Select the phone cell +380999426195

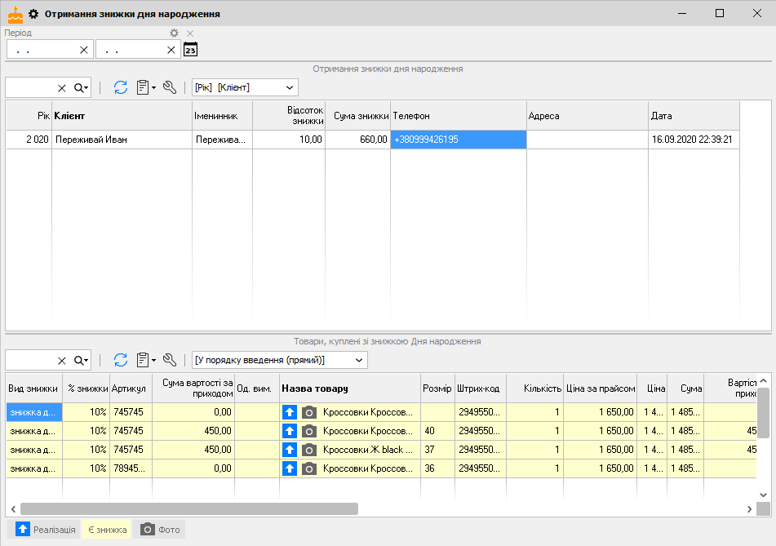pos(458,140)
